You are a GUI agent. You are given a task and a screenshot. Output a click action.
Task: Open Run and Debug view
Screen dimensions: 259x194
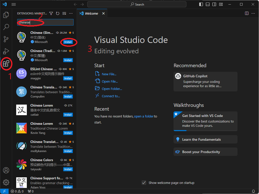[6, 51]
